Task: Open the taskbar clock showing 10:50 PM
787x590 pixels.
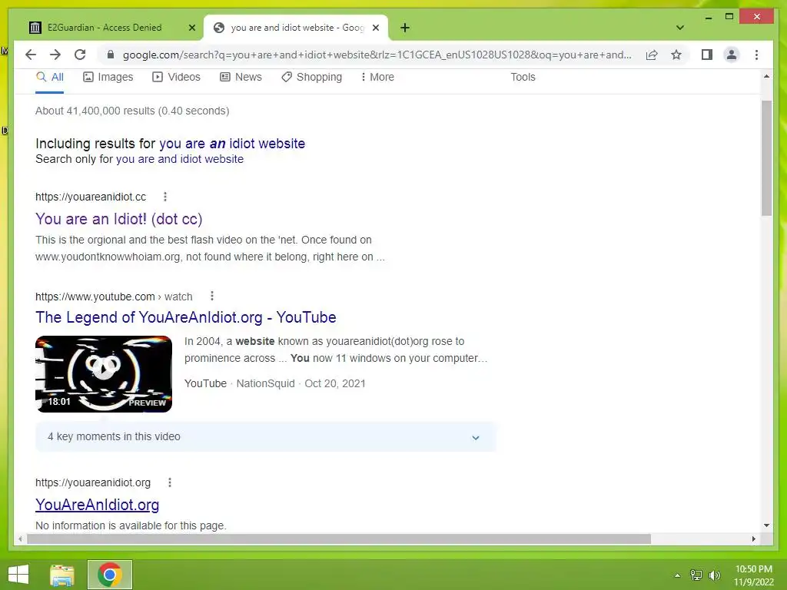Action: [754, 575]
